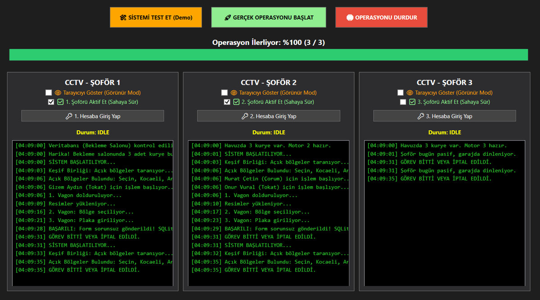The width and height of the screenshot is (540, 300).
Task: Click the green check icon beside 3. Şoförü Aktif Et
Action: [x=412, y=102]
